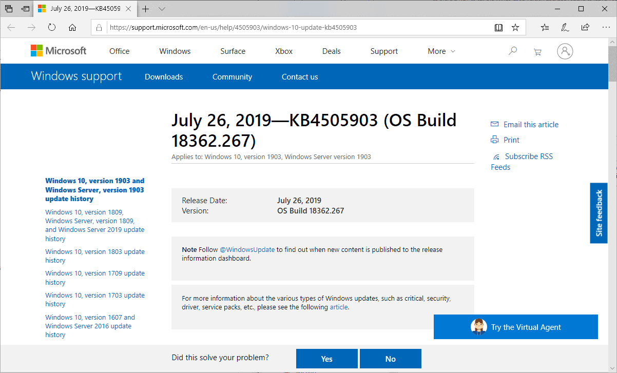Viewport: 617px width, 373px height.
Task: Open the Microsoft home logo
Action: pyautogui.click(x=58, y=50)
